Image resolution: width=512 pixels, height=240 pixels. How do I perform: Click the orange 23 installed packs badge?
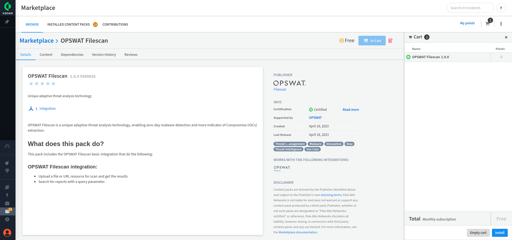coord(95,25)
